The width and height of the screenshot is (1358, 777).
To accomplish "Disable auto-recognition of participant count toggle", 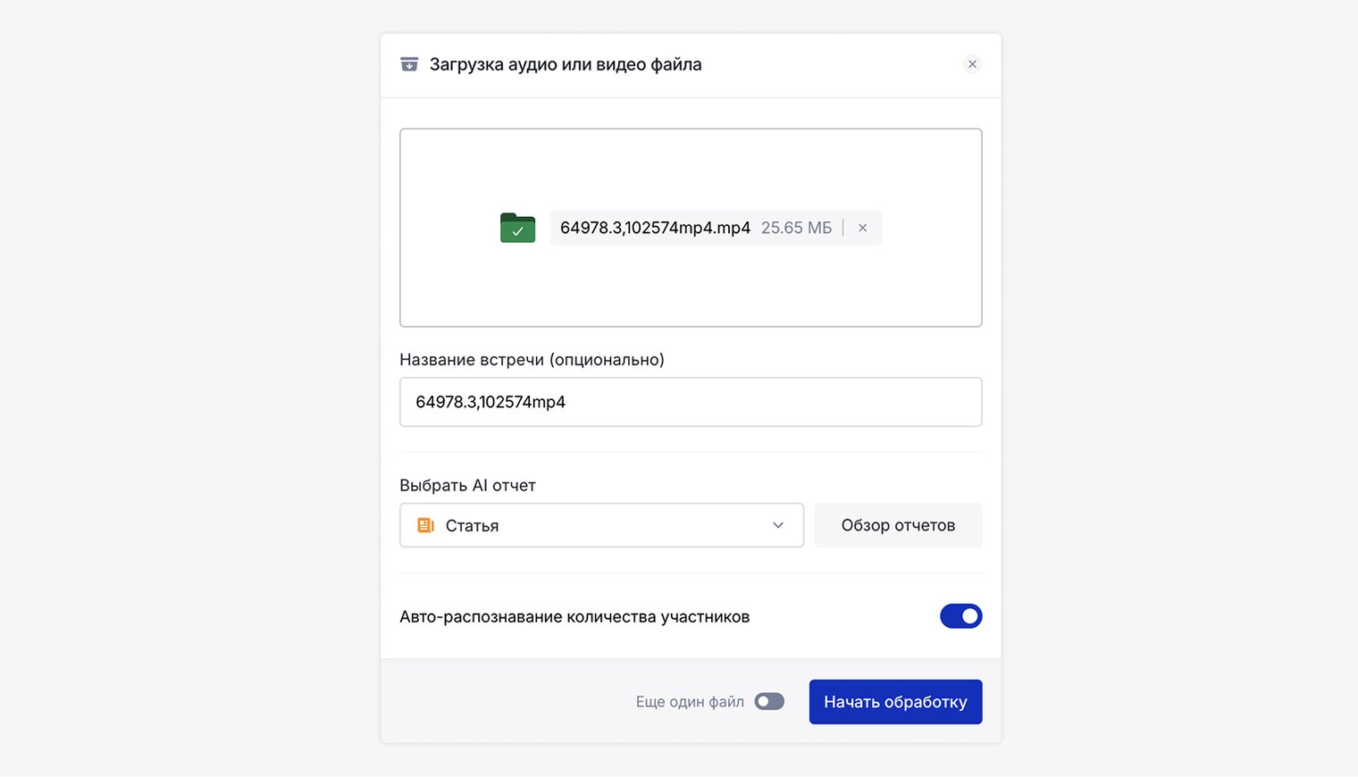I will click(x=960, y=616).
